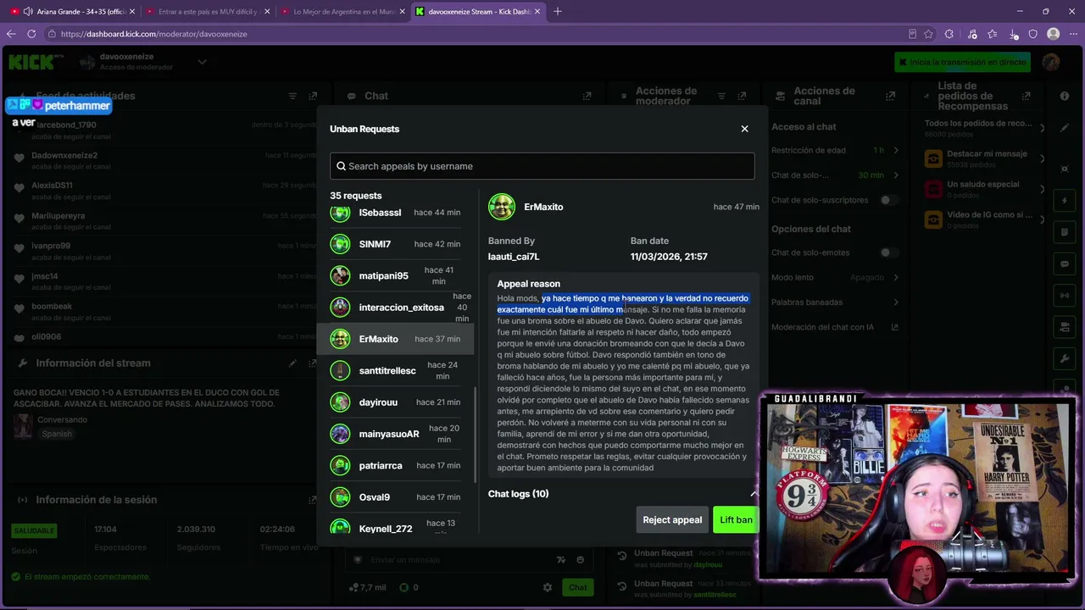The height and width of the screenshot is (610, 1085).
Task: Click the Kick logo
Action: tap(36, 62)
